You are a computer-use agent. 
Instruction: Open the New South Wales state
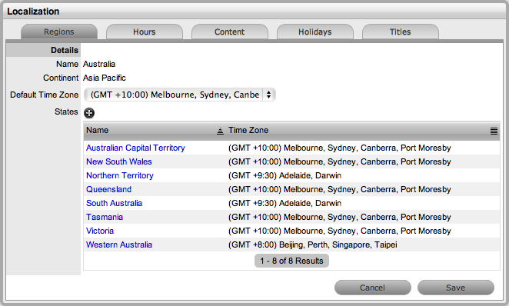119,161
